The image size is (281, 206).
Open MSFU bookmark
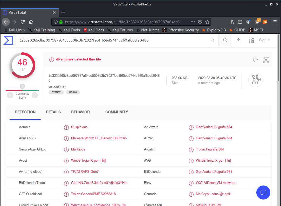point(257,30)
